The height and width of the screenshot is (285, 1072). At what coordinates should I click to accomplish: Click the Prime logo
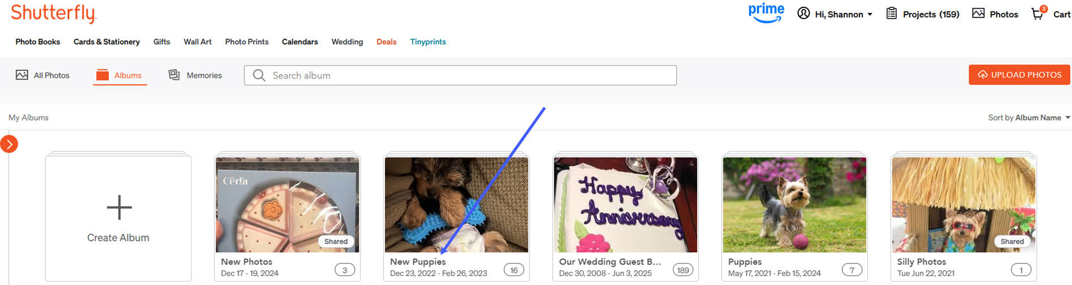[x=766, y=12]
